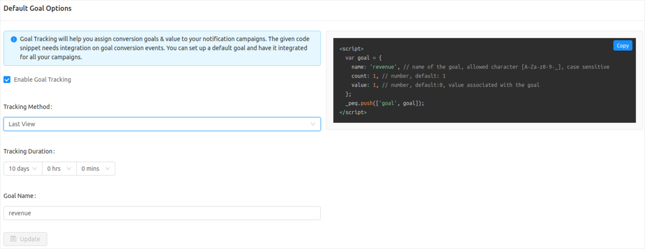
Task: Click the 'value: 1' code line
Action: click(445, 85)
